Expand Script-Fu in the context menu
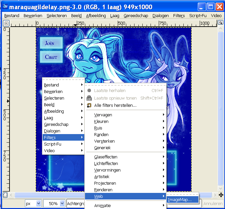 63,144
